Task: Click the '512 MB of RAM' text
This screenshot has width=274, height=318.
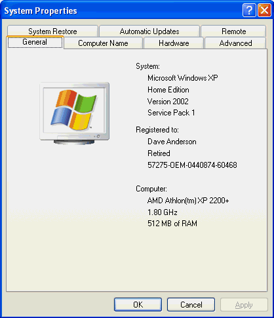Action: click(172, 224)
